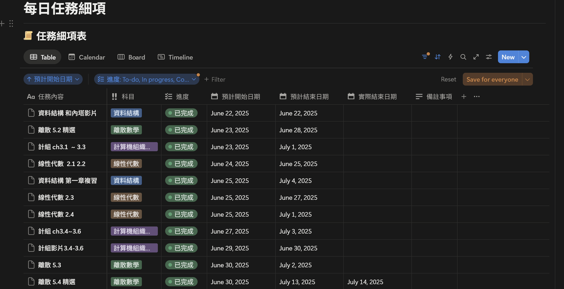Click June 27, 2025 end date of 線性代數 2.3
Viewport: 564px width, 289px height.
tap(298, 197)
